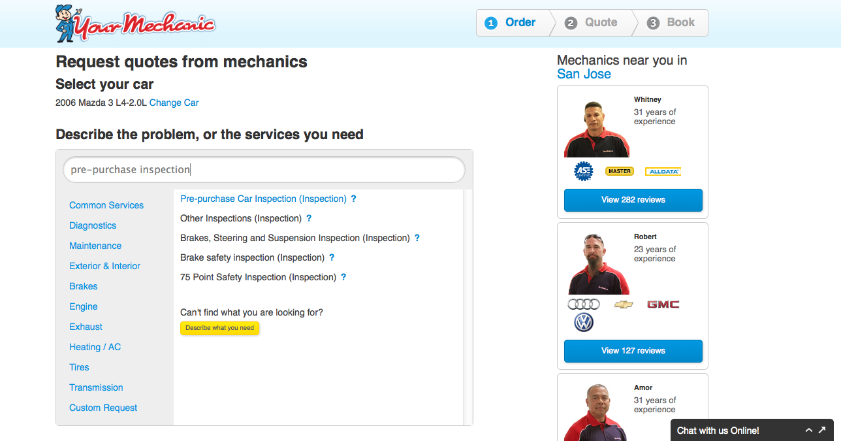Screen dimensions: 841x441
Task: Click into the service search field
Action: 264,169
